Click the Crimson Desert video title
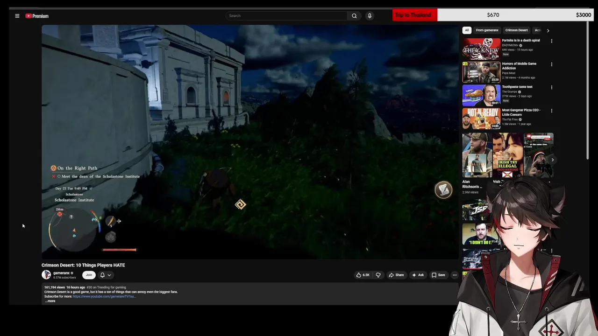Viewport: 598px width, 336px height. [83, 265]
